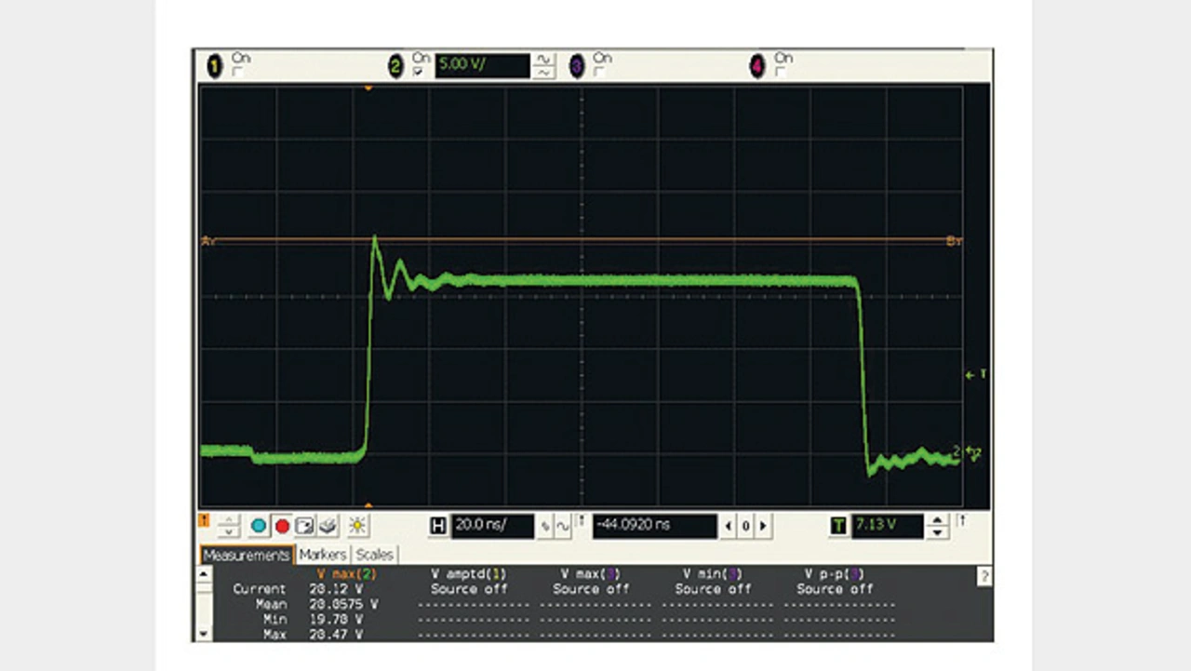Click the green trigger T icon

coord(838,527)
